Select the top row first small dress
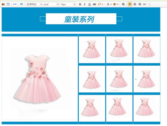Image resolution: width=167 pixels, height=126 pixels. pyautogui.click(x=92, y=49)
